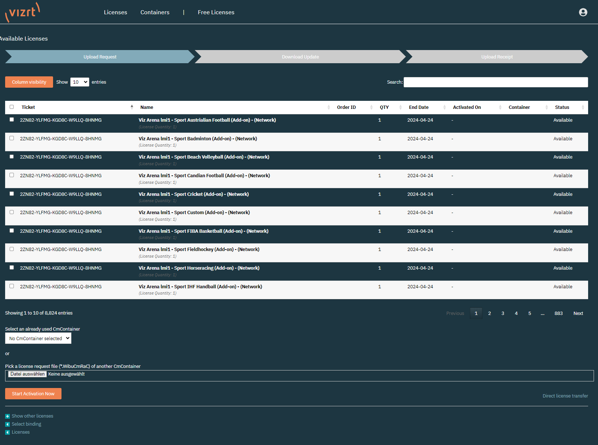Go to Containers in top navigation
The height and width of the screenshot is (445, 598).
155,12
